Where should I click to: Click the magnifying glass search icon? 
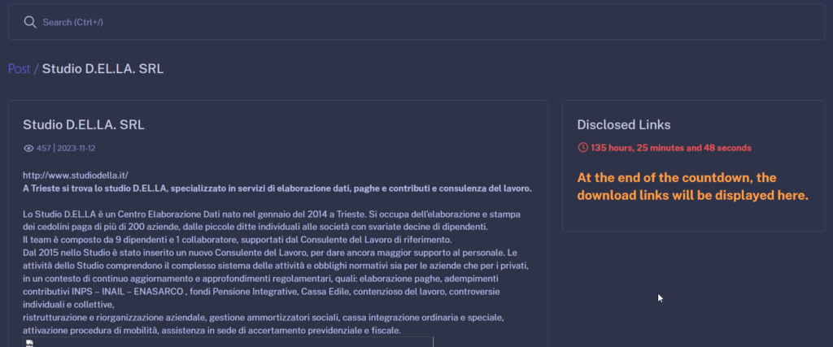29,22
